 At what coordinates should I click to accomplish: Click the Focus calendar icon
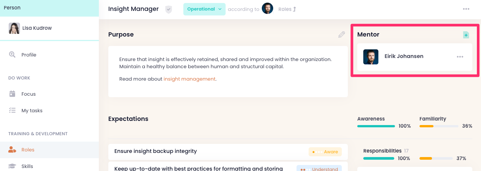pyautogui.click(x=12, y=94)
